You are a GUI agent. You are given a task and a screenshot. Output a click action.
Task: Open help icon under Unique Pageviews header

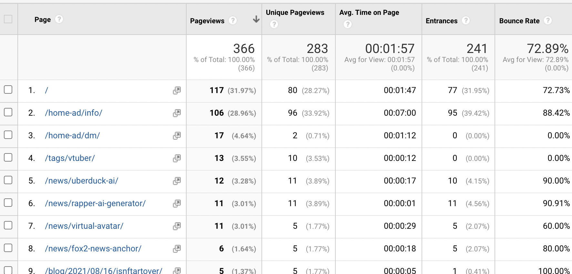274,24
